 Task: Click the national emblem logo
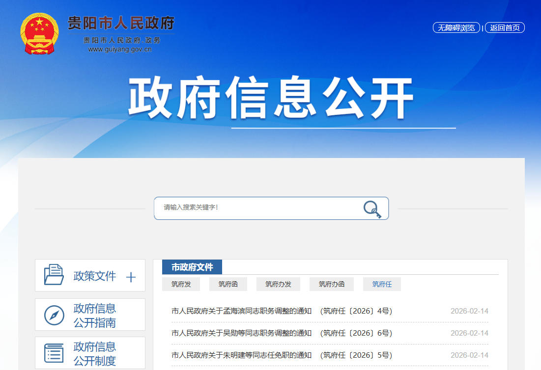[39, 33]
